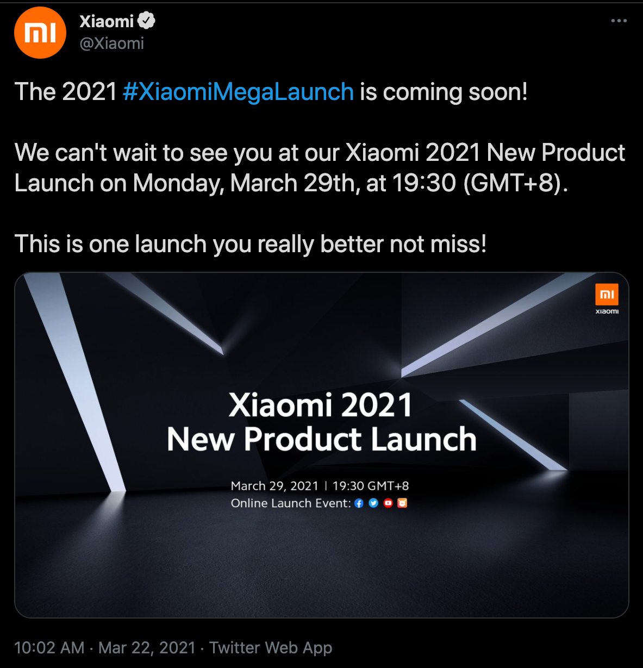Screen dimensions: 643x668
Task: Click the YouTube icon in the banner
Action: (x=388, y=503)
